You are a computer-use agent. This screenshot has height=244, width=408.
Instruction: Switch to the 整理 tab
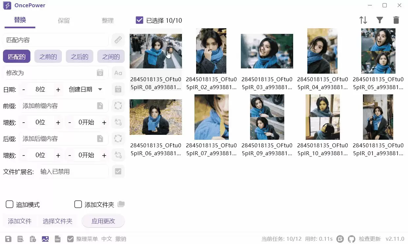108,20
